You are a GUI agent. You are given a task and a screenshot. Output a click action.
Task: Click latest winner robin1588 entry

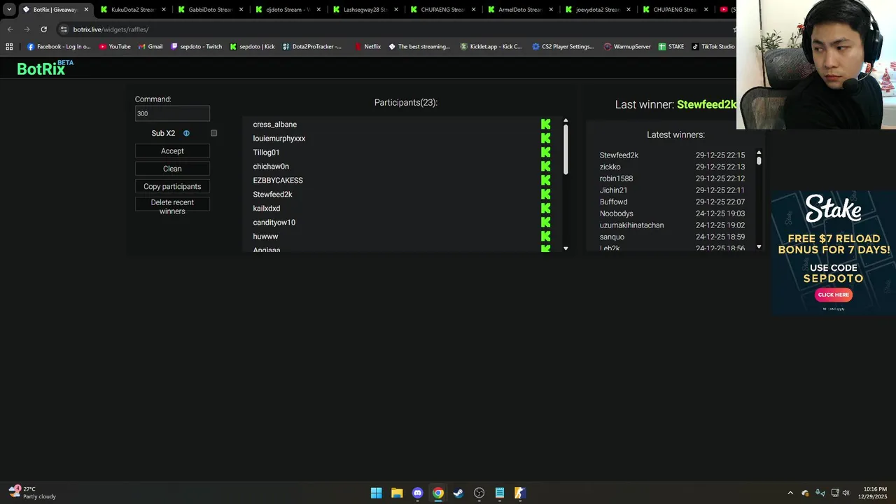point(616,178)
